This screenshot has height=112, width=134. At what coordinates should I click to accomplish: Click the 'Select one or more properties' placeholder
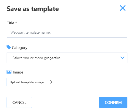[36, 58]
